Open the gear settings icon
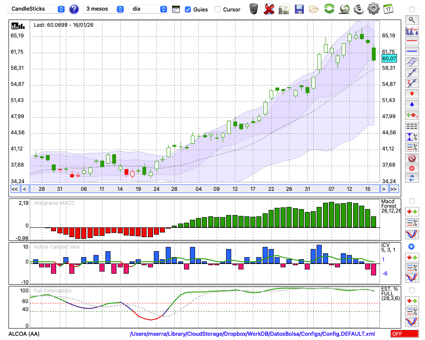Screen dimensions: 425x340 pyautogui.click(x=373, y=8)
